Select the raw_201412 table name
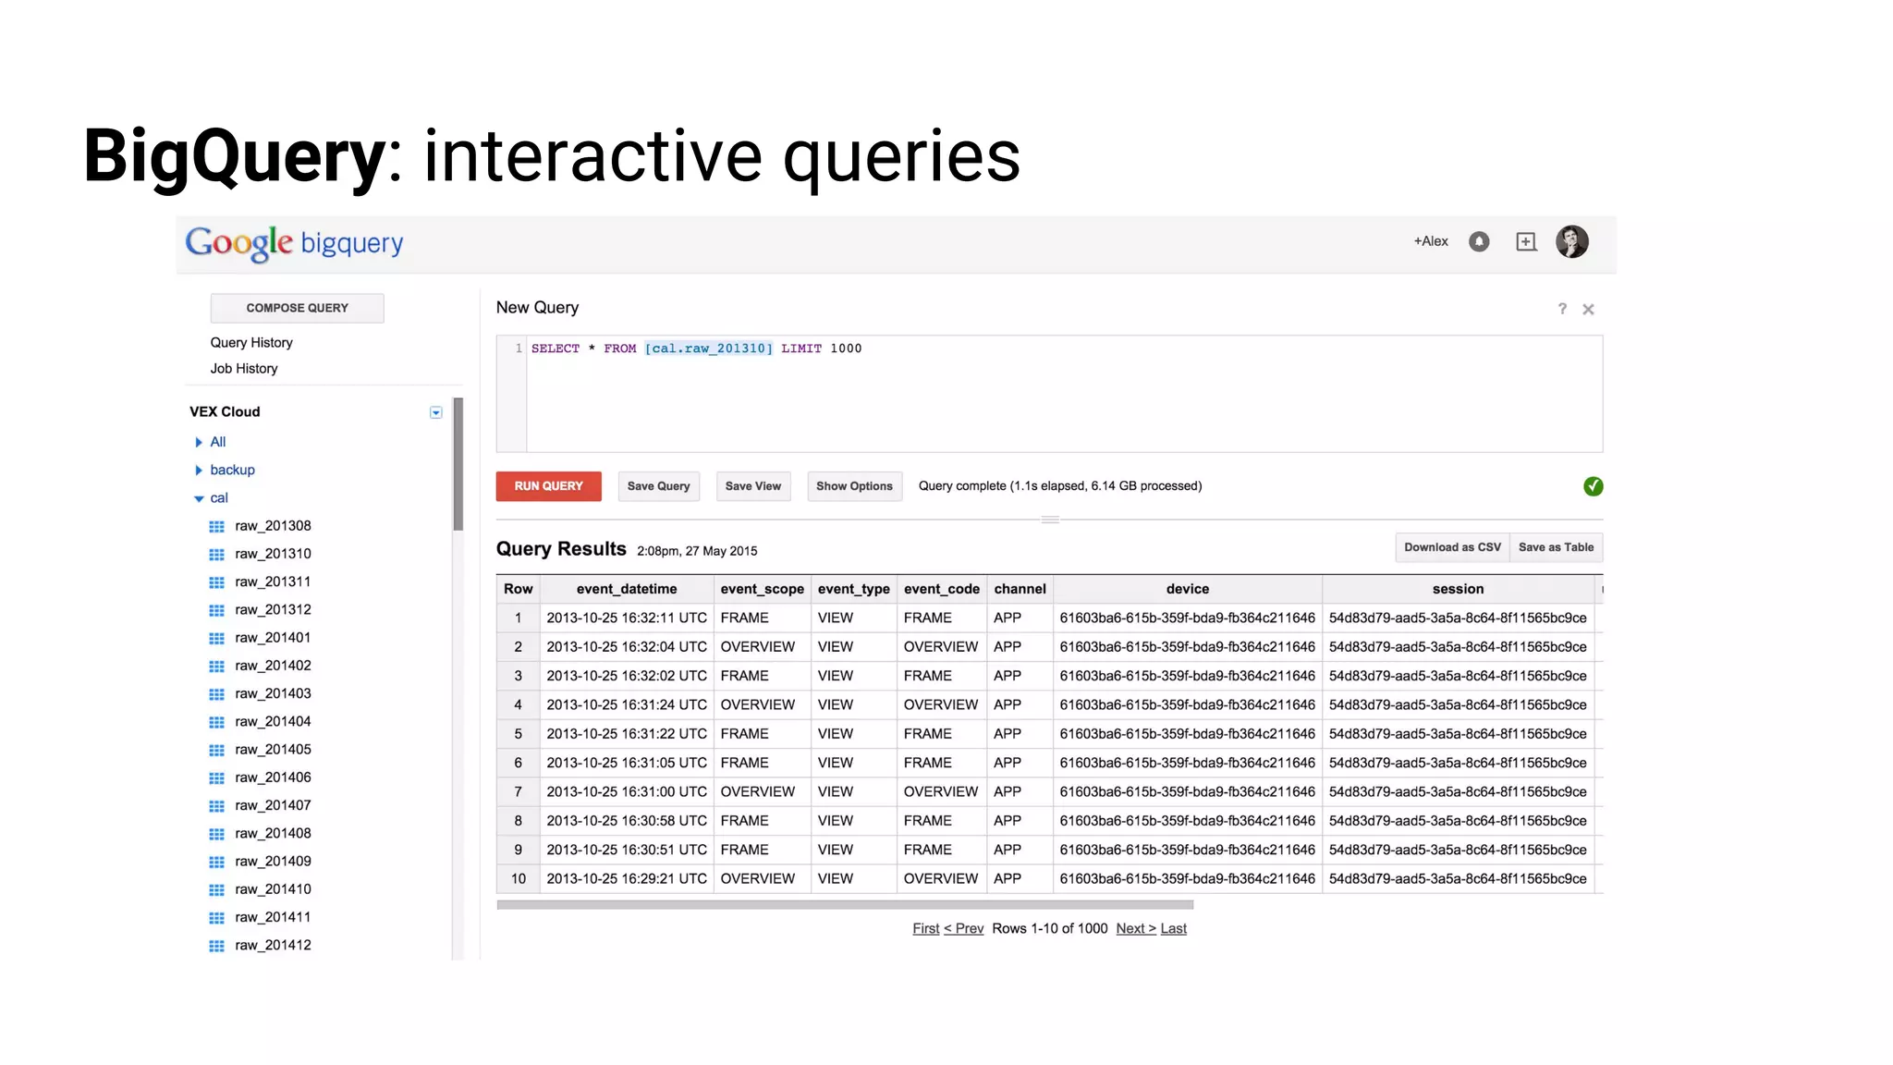Viewport: 1893px width, 1065px height. tap(273, 946)
